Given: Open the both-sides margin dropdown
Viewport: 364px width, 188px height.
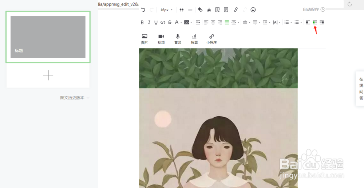Looking at the screenshot, I should point(235,22).
